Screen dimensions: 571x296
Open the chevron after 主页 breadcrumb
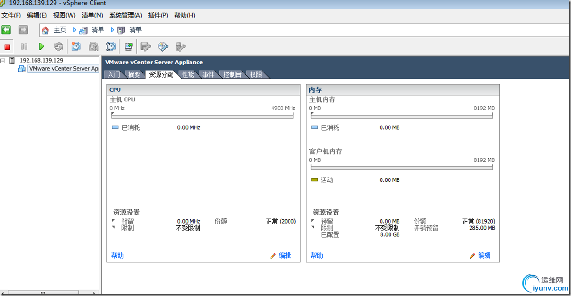pyautogui.click(x=75, y=30)
